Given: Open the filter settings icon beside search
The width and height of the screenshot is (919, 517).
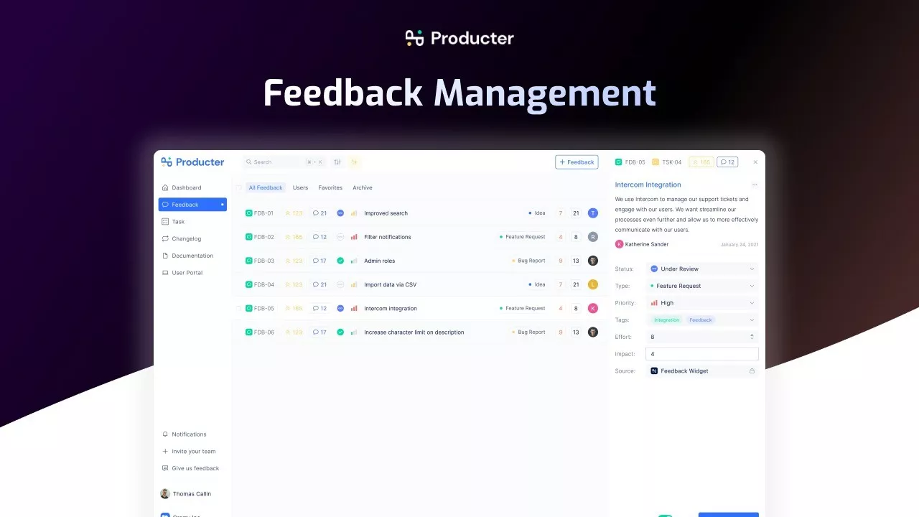Looking at the screenshot, I should click(337, 162).
